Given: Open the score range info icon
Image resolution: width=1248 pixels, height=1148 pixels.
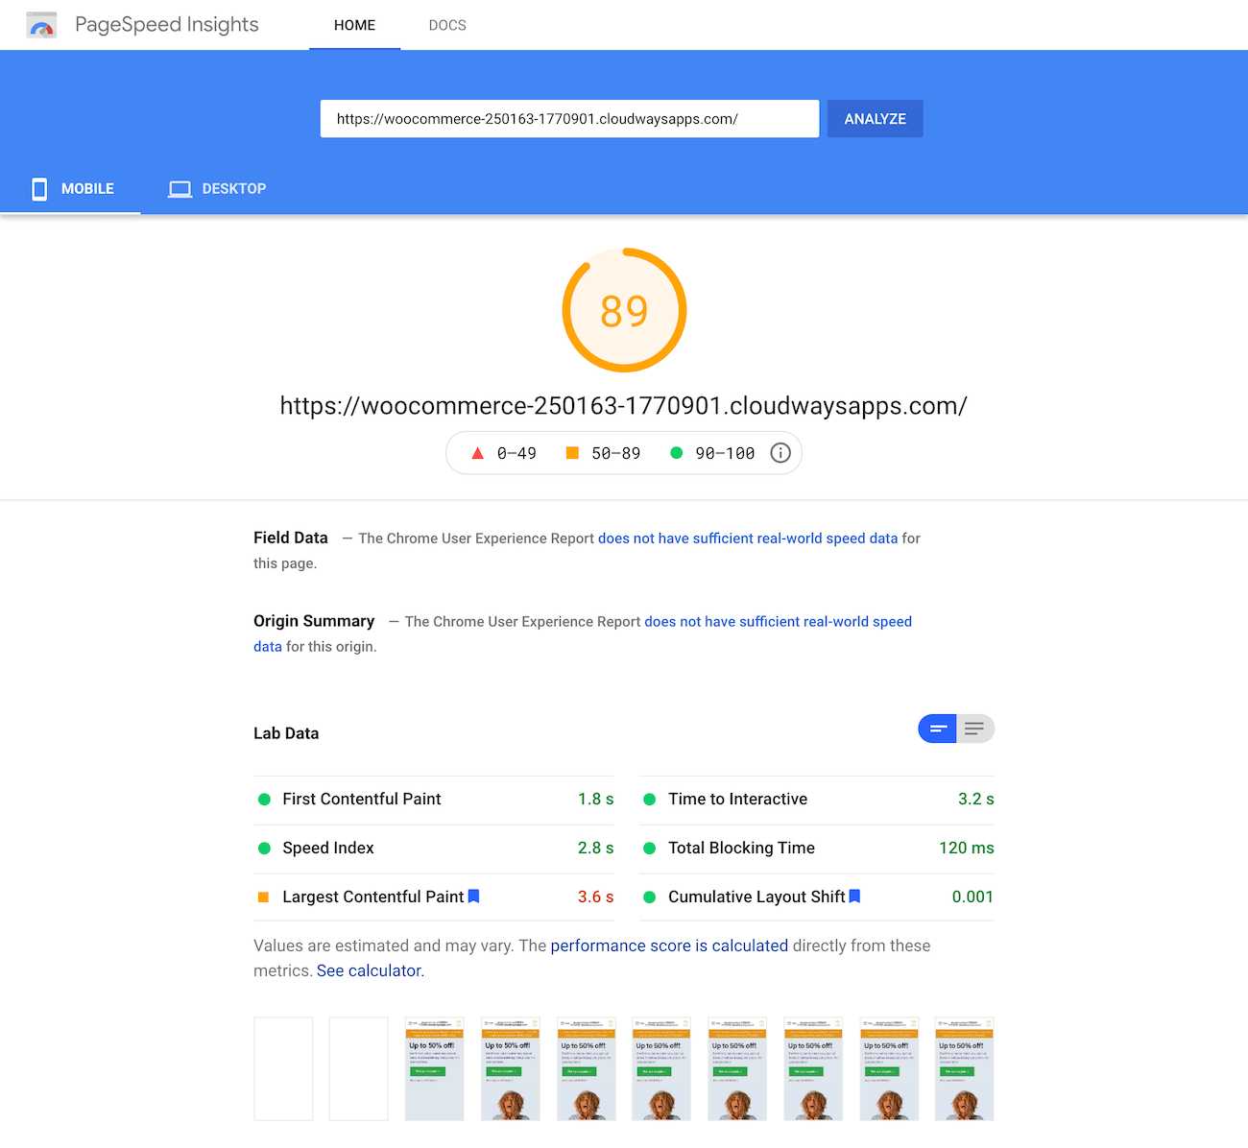Looking at the screenshot, I should (780, 453).
